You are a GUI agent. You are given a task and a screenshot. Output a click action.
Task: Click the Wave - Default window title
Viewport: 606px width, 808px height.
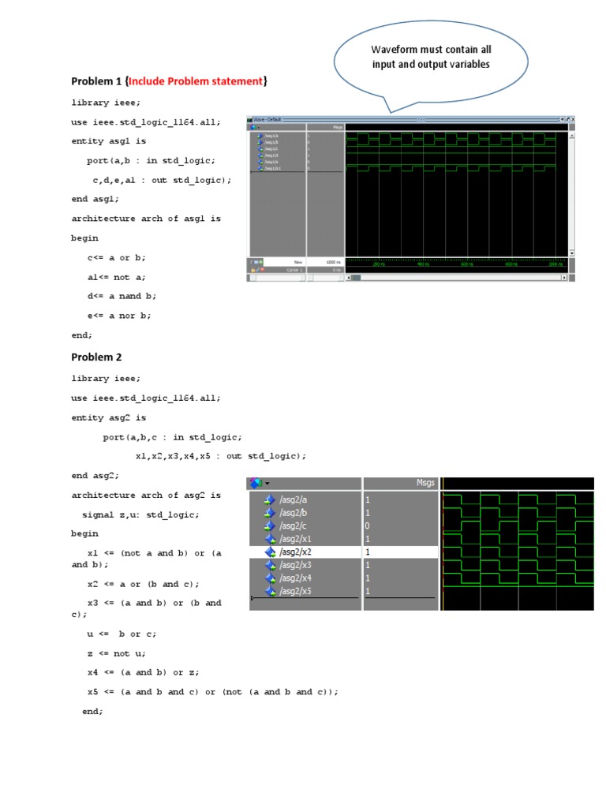[x=267, y=120]
